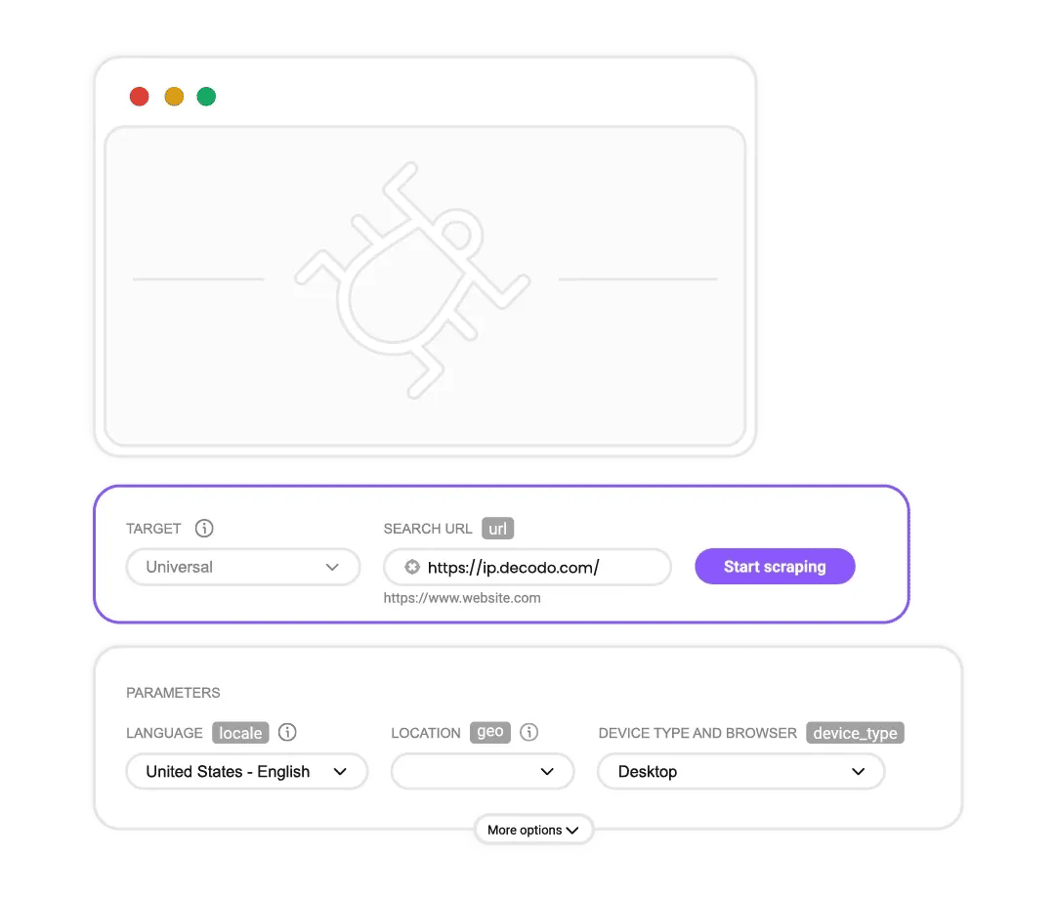Click the locale parameter tag
Image resolution: width=1056 pixels, height=900 pixels.
pos(240,733)
